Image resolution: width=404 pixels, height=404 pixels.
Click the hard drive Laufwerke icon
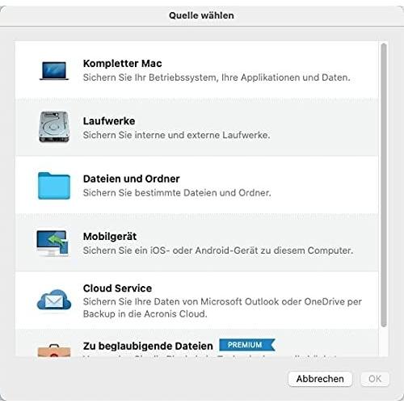(x=54, y=127)
